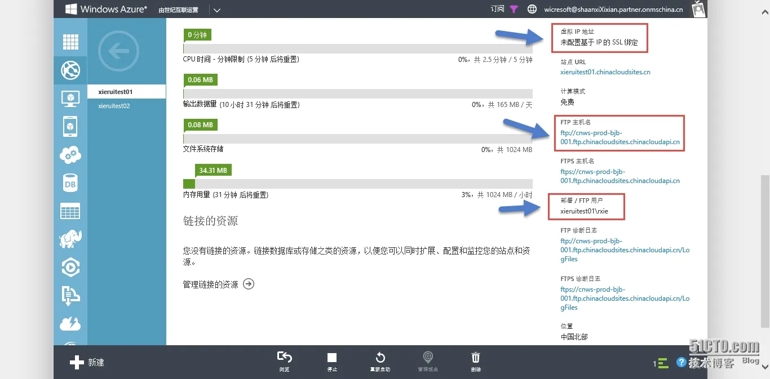Click the user avatar icon in header
The height and width of the screenshot is (379, 770).
coord(698,9)
